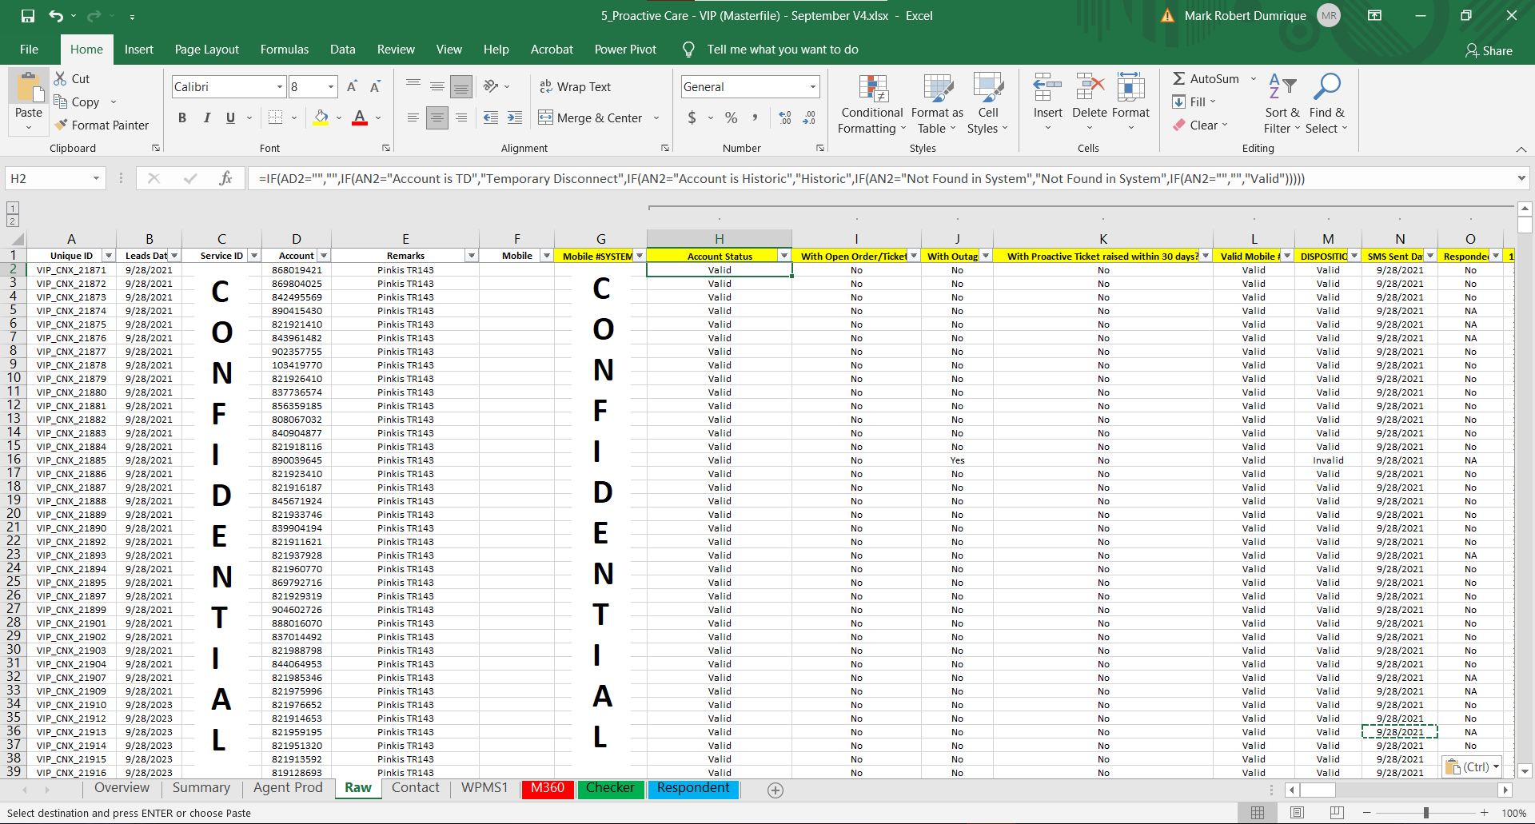Open the Summary sheet tab

pyautogui.click(x=201, y=788)
